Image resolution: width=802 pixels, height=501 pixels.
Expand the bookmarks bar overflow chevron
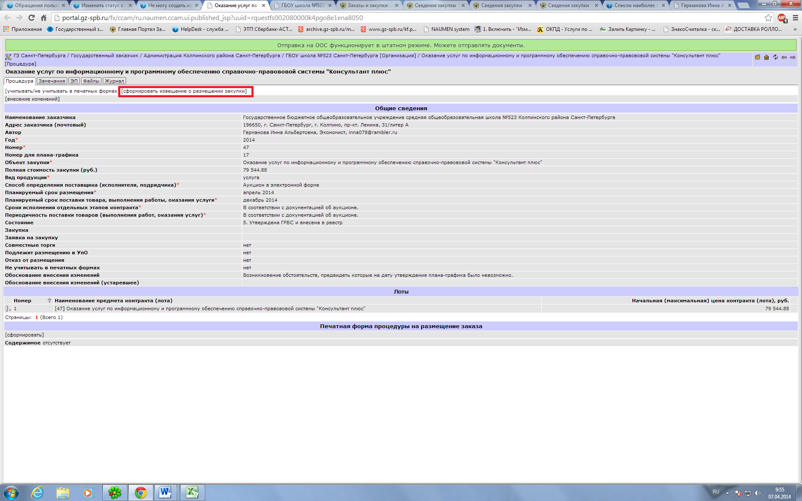point(795,29)
